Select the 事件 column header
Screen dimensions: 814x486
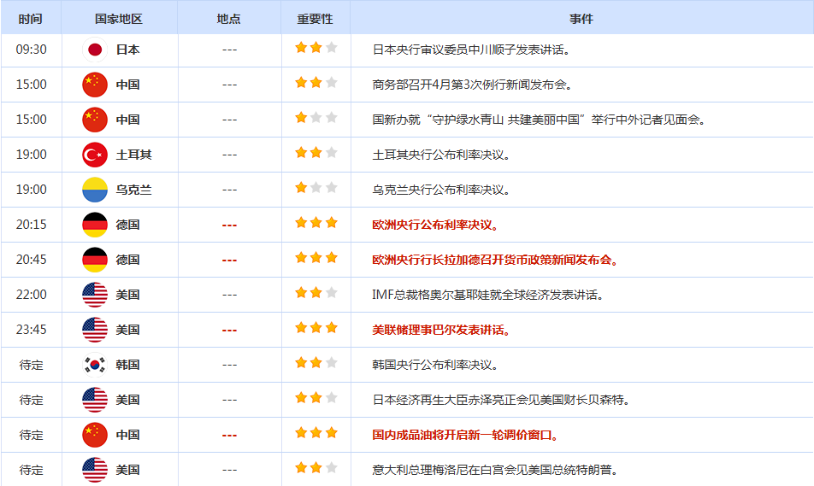[x=581, y=19]
